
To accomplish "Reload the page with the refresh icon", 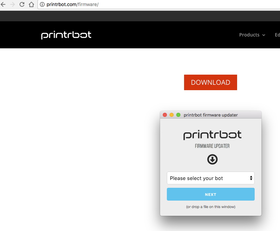I will point(22,4).
